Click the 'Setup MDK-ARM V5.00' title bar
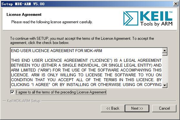Screen dimensions: 180x120 [23, 4]
